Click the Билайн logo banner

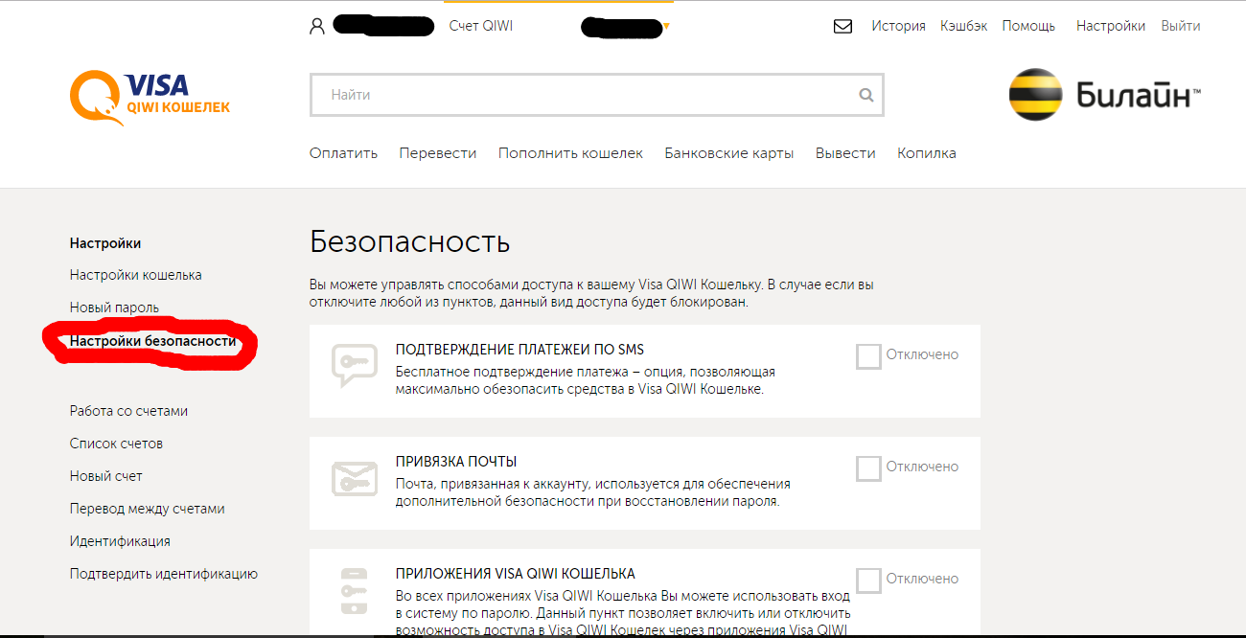(1104, 95)
